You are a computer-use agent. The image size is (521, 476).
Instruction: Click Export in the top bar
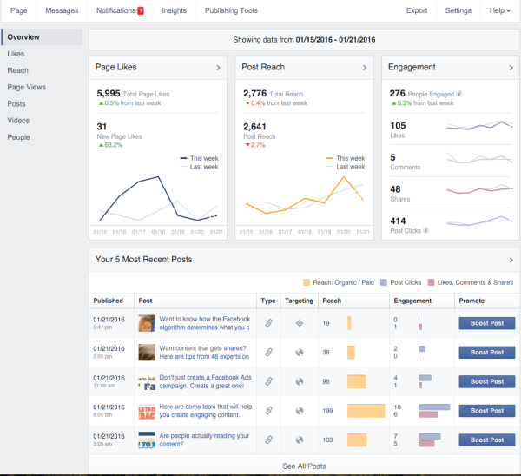point(417,10)
